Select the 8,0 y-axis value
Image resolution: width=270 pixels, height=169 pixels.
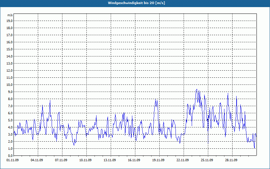click(x=10, y=99)
